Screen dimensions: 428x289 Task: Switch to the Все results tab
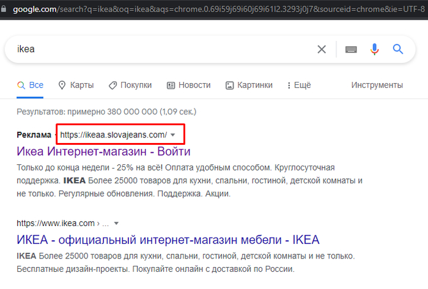[35, 86]
